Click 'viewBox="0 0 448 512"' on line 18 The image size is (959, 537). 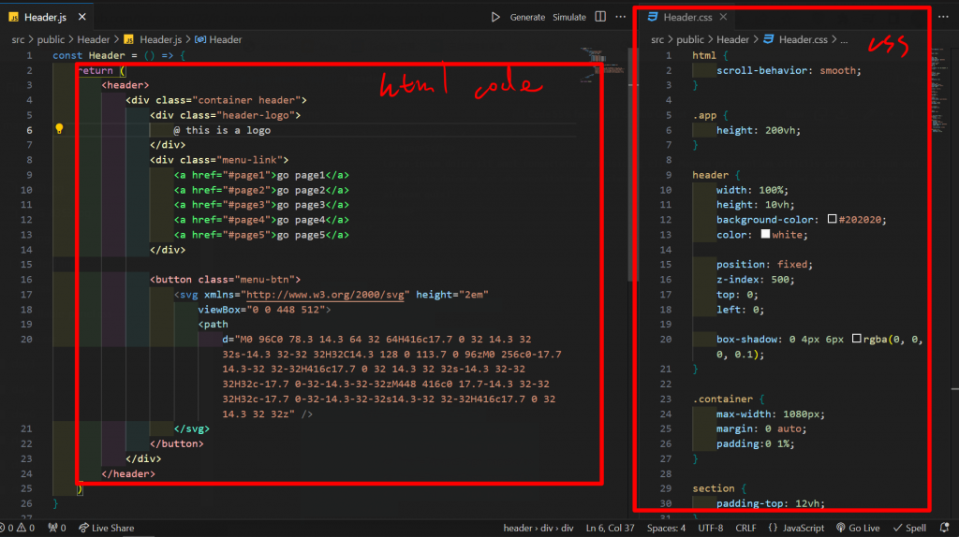[264, 309]
